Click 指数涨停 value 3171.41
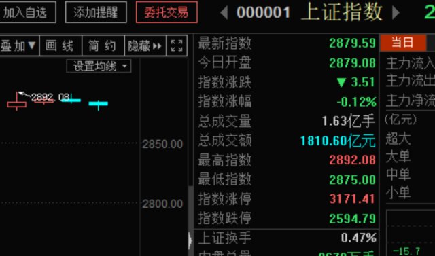This screenshot has height=256, width=435. coord(352,199)
